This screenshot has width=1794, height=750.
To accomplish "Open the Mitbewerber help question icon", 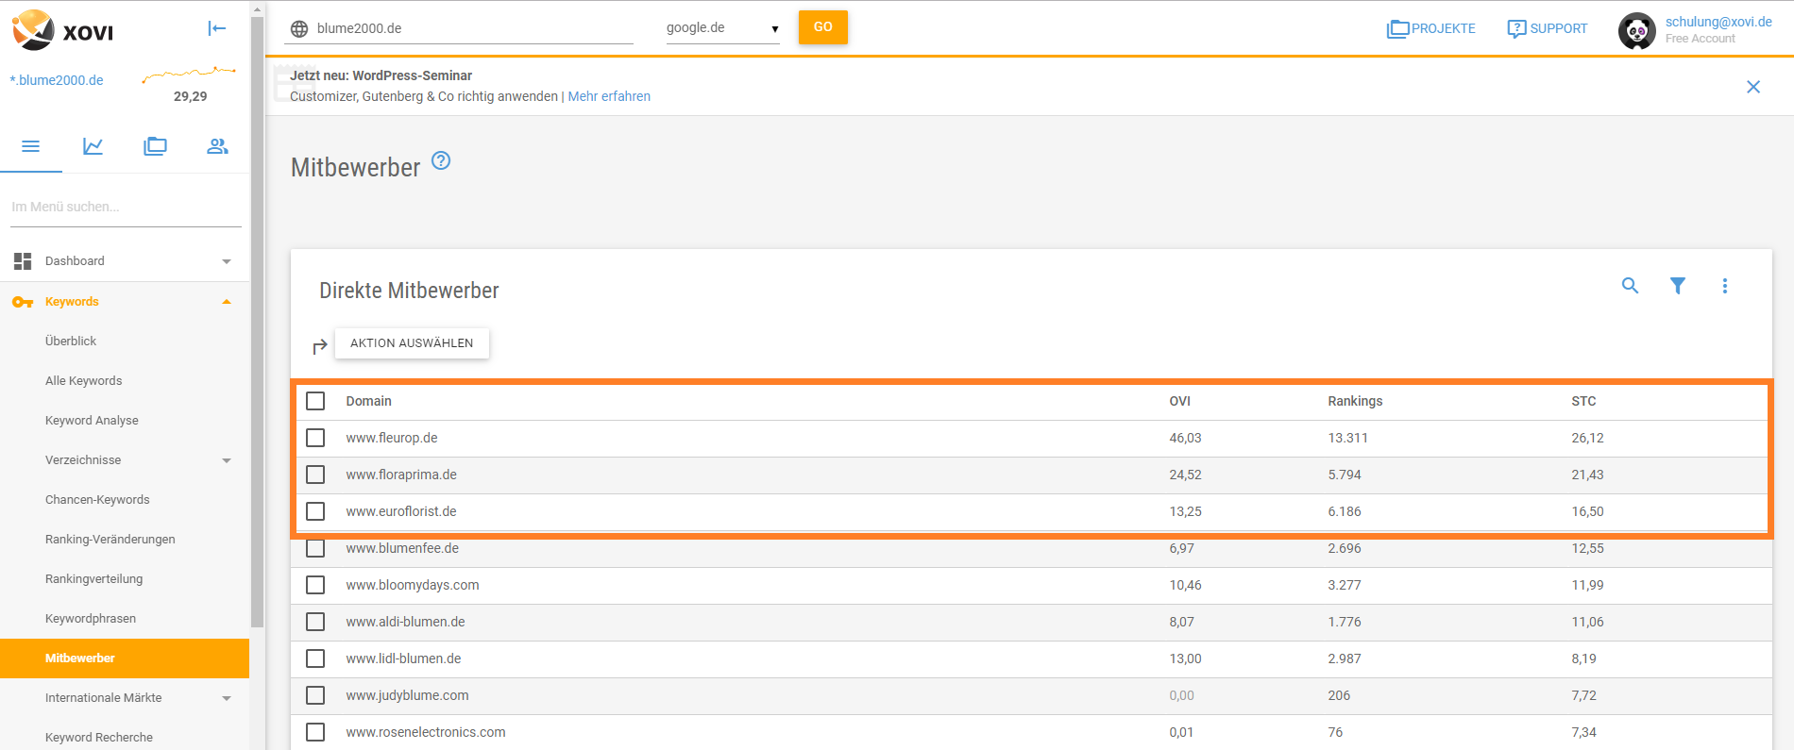I will coord(441,160).
